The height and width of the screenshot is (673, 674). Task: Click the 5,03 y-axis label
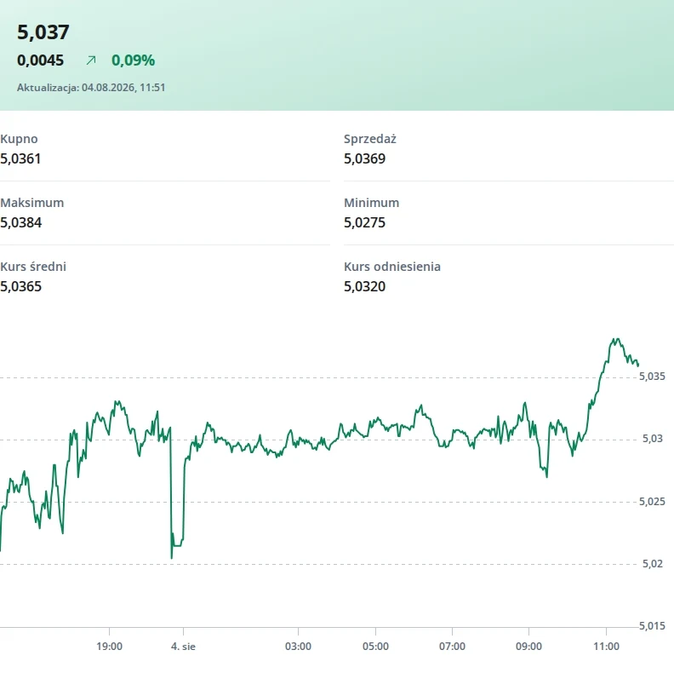pos(653,439)
